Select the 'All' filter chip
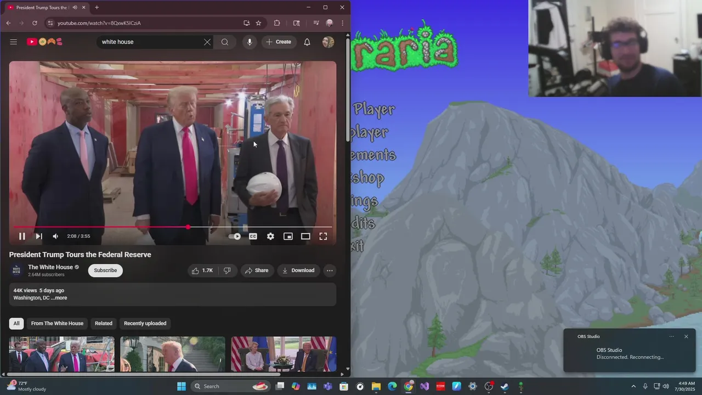Screen dimensions: 702x395 tap(16, 323)
